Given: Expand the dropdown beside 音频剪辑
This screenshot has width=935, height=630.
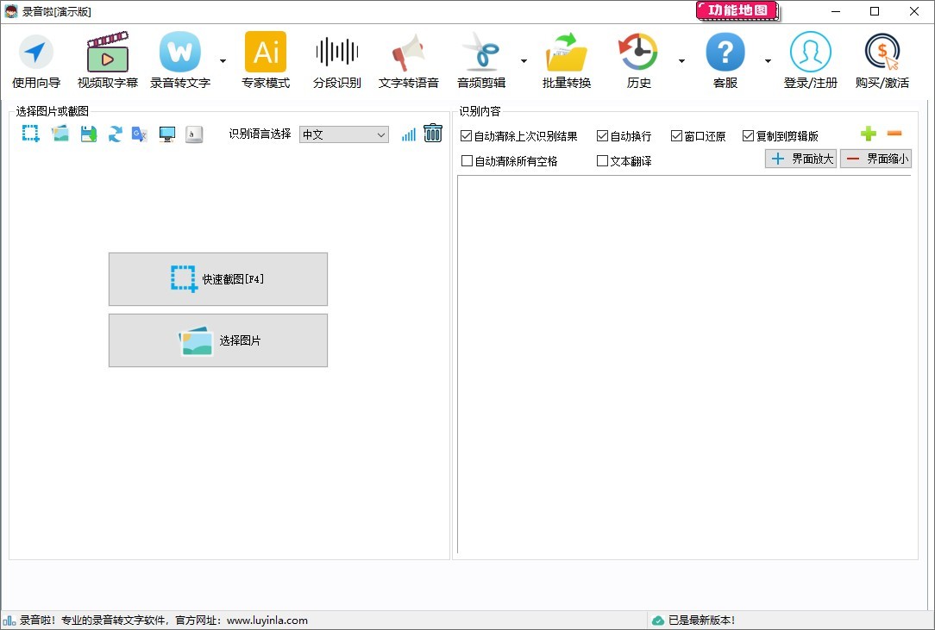Looking at the screenshot, I should click(524, 60).
